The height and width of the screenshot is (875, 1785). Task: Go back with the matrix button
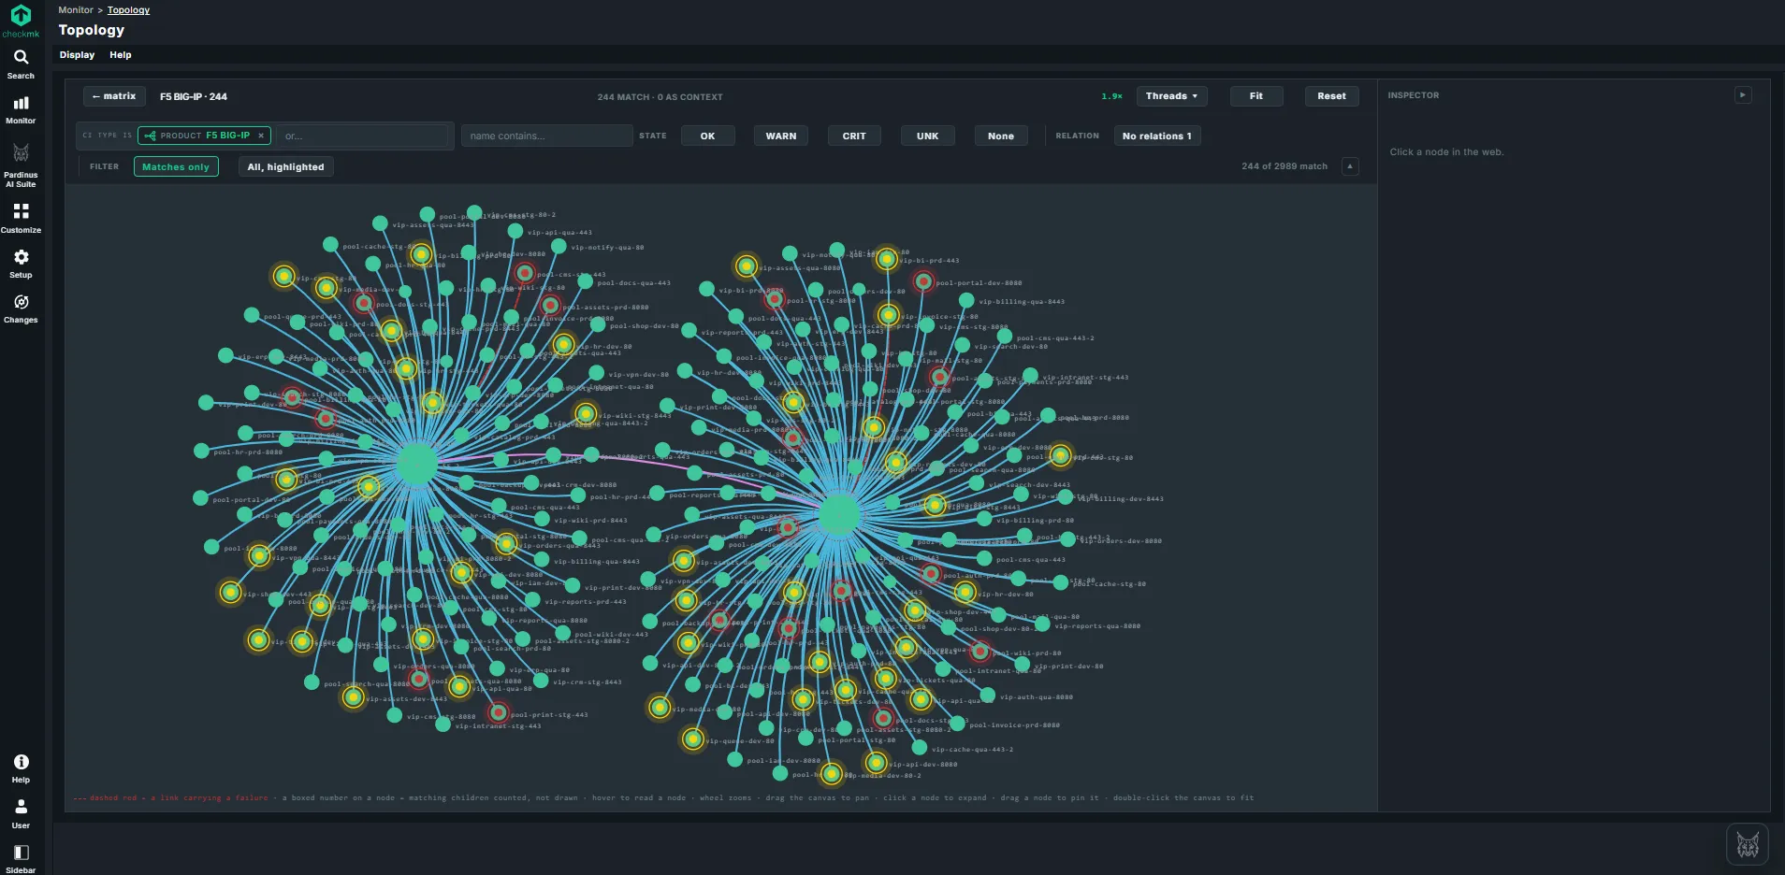click(114, 95)
